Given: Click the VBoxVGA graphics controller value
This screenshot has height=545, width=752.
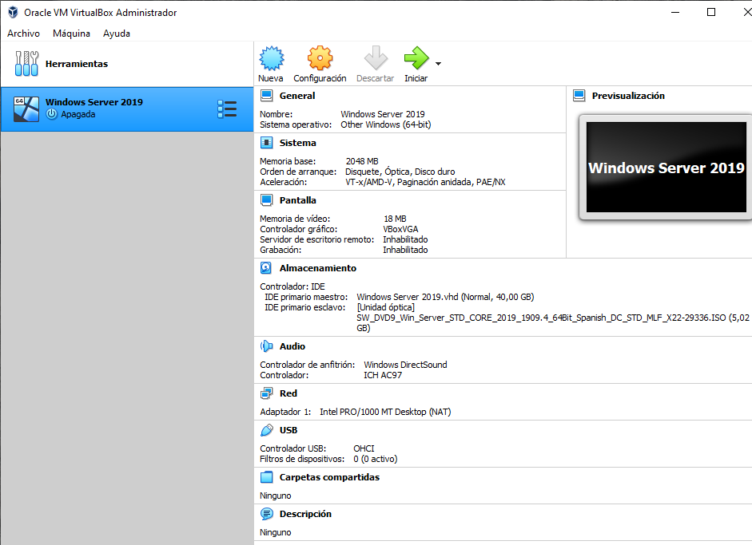Looking at the screenshot, I should [x=400, y=229].
